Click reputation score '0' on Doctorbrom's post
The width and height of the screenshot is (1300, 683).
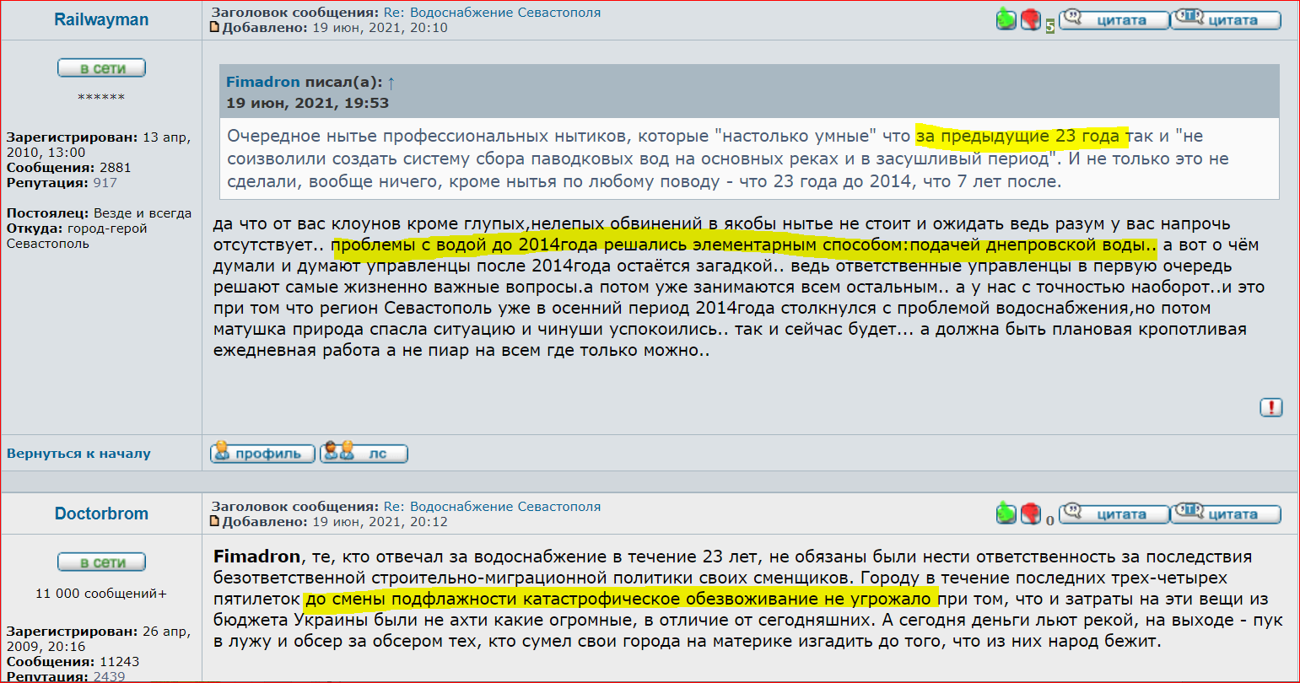[1050, 520]
